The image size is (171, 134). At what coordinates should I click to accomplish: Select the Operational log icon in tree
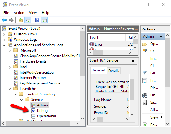coord(33,116)
